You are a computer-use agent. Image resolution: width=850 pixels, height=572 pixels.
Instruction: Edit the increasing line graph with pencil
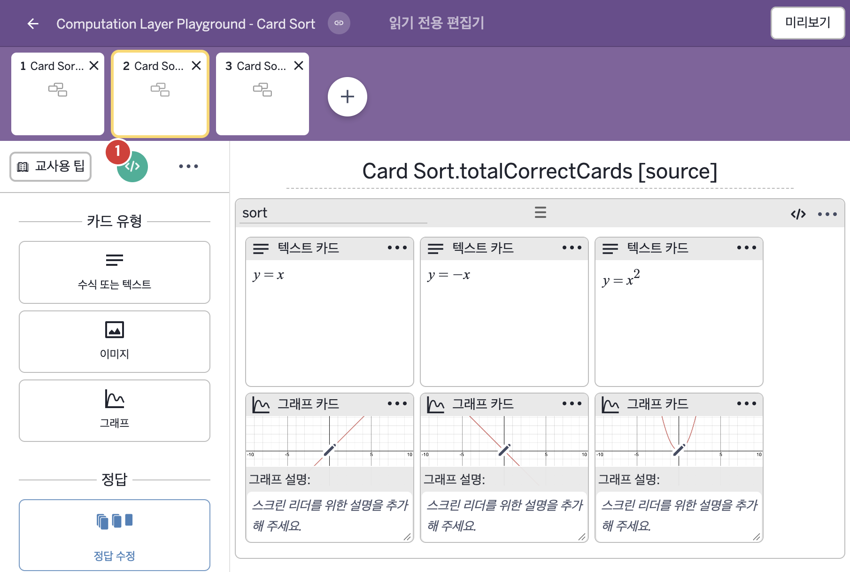tap(330, 450)
